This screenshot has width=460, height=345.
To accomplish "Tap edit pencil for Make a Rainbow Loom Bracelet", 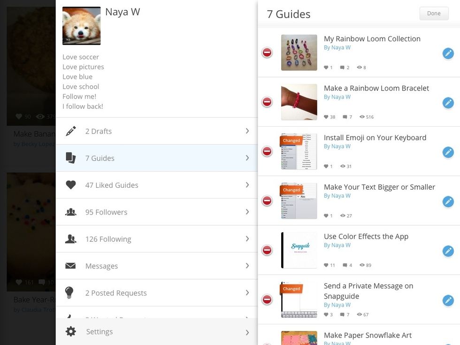I will pyautogui.click(x=448, y=103).
